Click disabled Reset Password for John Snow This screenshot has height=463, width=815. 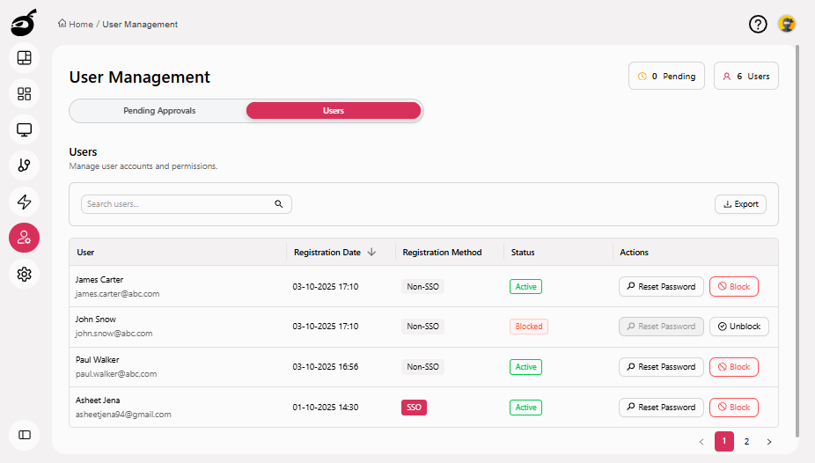click(661, 327)
